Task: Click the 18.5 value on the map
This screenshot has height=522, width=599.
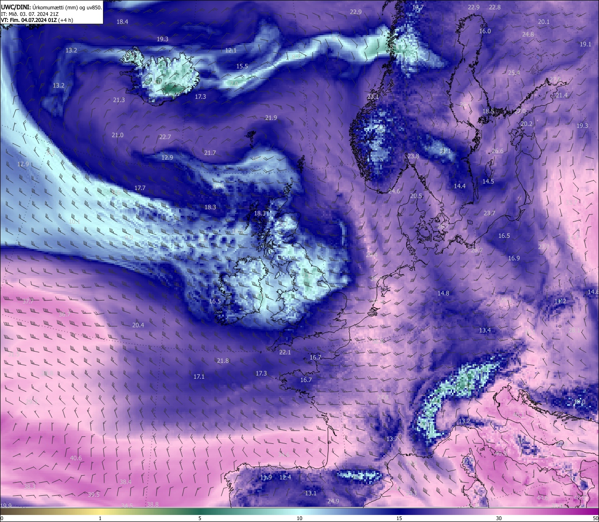Action: [488, 111]
